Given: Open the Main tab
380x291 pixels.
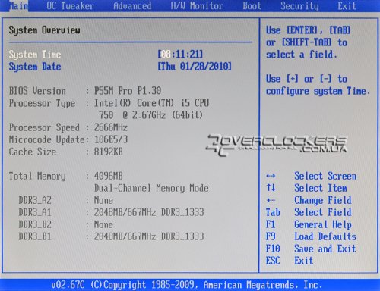Looking at the screenshot, I should coord(18,6).
